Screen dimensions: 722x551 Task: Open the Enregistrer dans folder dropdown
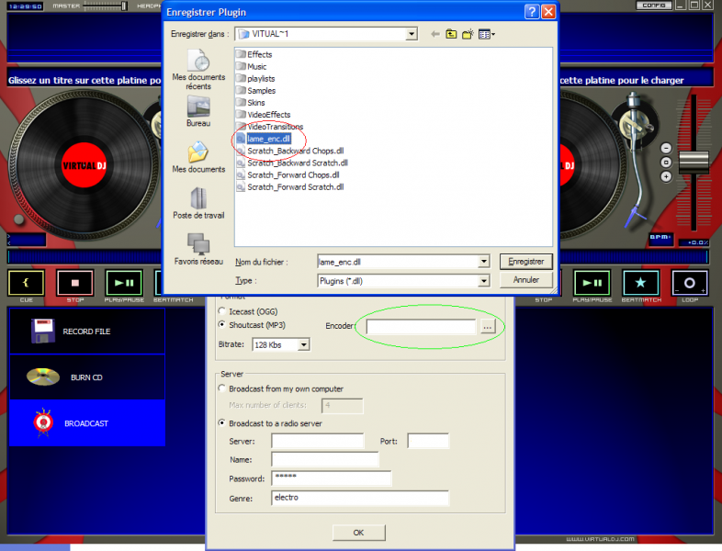click(412, 34)
